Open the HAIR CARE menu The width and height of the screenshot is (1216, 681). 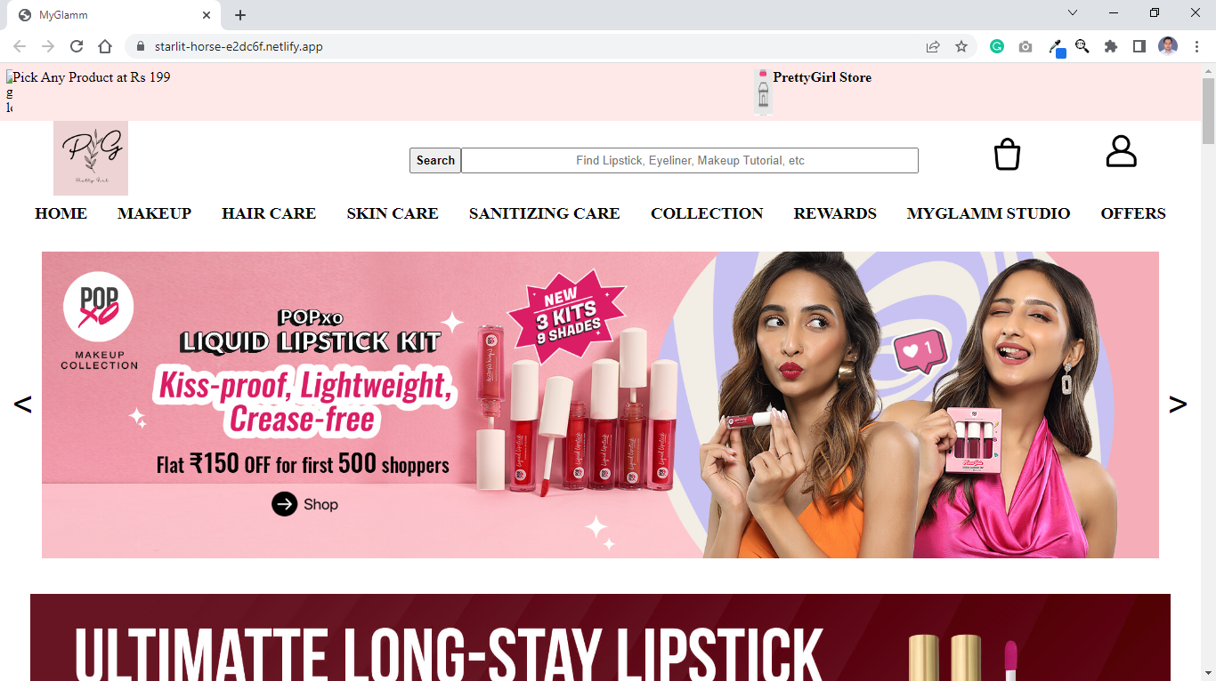click(269, 213)
